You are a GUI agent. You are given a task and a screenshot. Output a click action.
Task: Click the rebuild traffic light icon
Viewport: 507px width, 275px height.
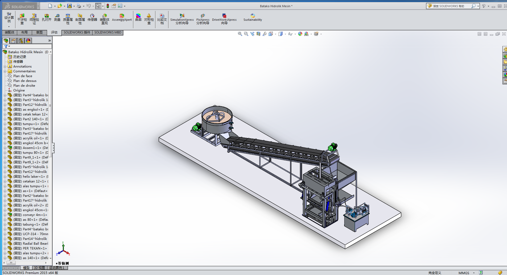(x=108, y=6)
